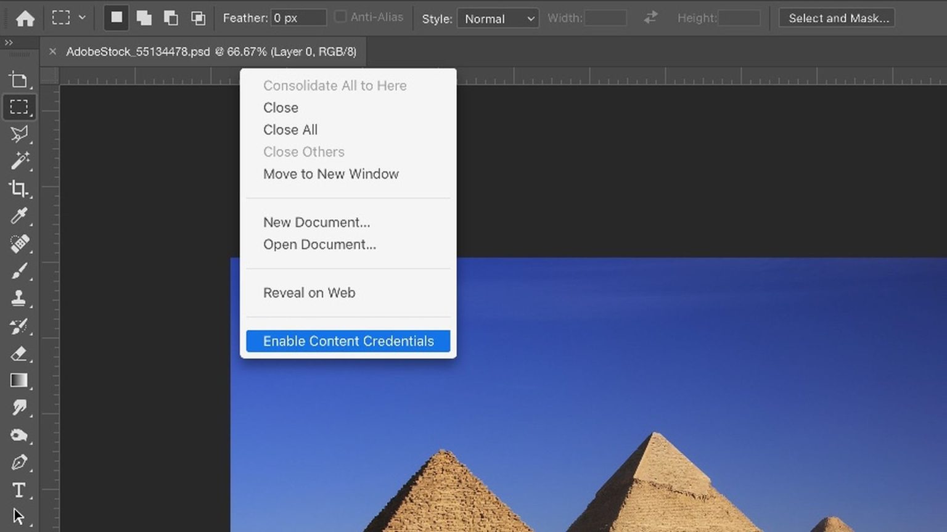Select the Lasso tool
The image size is (947, 532).
point(19,134)
